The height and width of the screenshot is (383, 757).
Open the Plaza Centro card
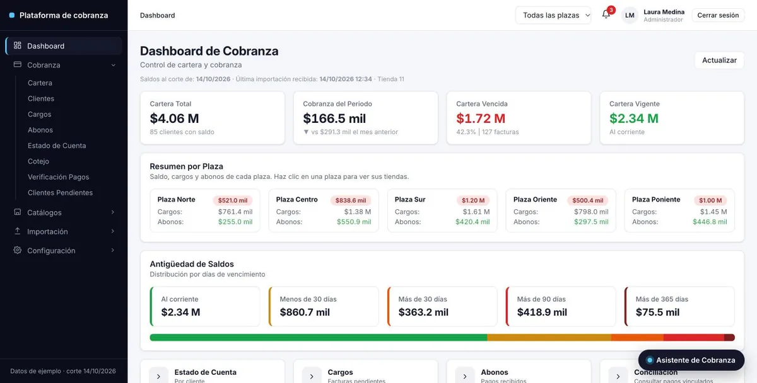[x=324, y=210]
